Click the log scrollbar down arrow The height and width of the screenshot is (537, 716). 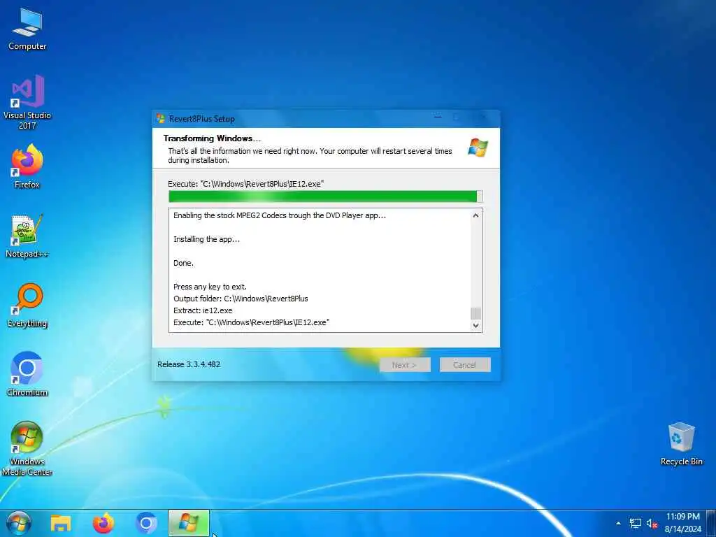click(475, 326)
